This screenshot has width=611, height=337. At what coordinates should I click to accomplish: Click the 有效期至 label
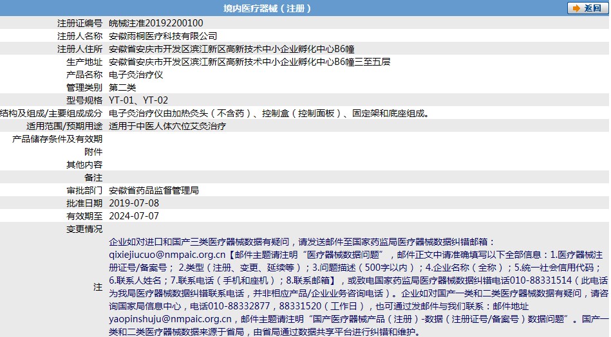pyautogui.click(x=84, y=216)
